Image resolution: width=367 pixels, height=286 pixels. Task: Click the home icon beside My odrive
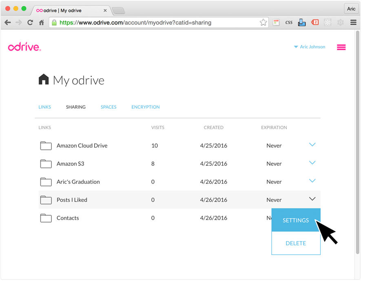[x=44, y=79]
